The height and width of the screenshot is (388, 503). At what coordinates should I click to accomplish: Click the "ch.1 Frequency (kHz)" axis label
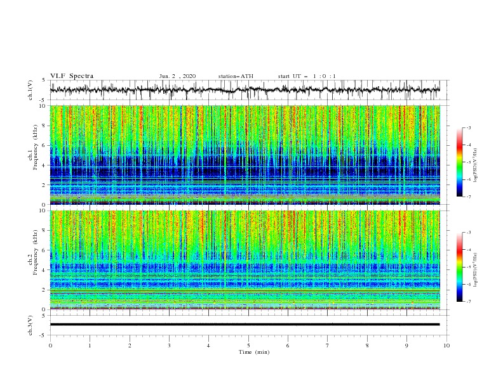[33, 146]
